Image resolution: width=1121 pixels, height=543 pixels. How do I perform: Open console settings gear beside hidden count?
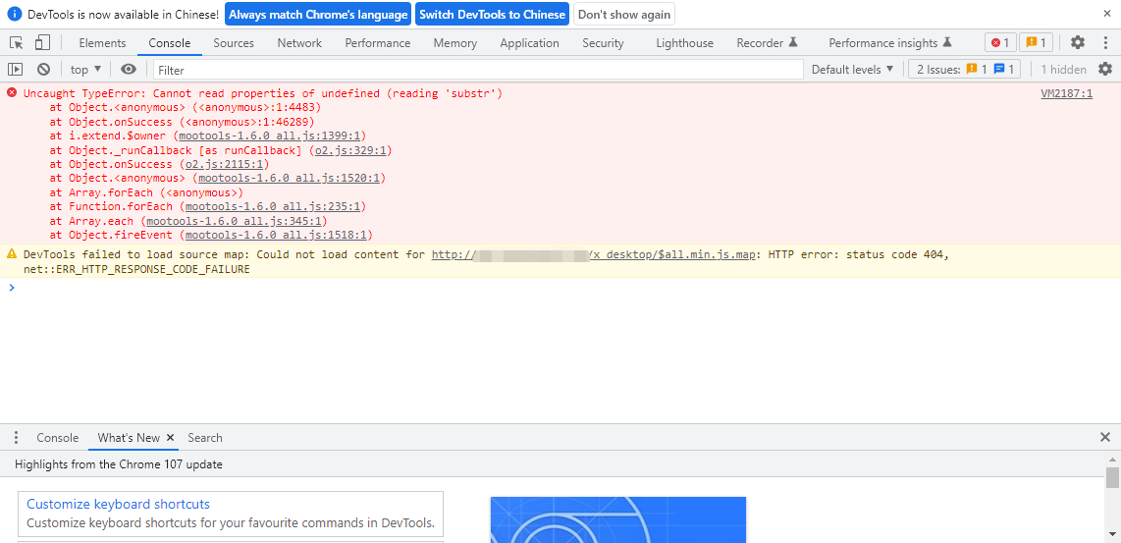1105,70
